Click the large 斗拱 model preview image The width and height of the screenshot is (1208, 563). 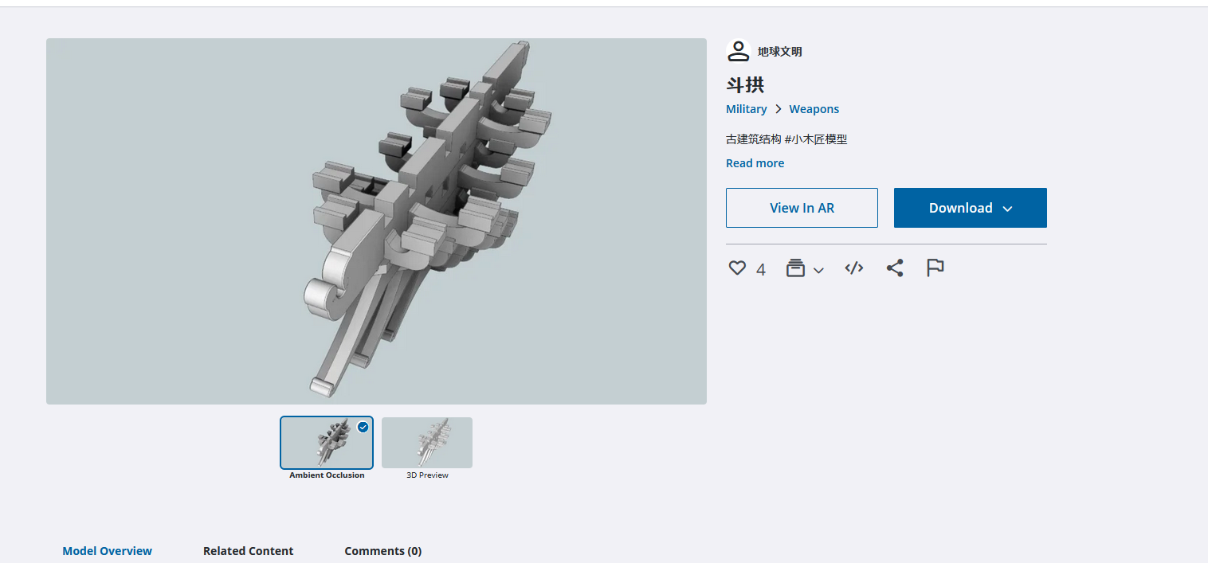[x=376, y=221]
